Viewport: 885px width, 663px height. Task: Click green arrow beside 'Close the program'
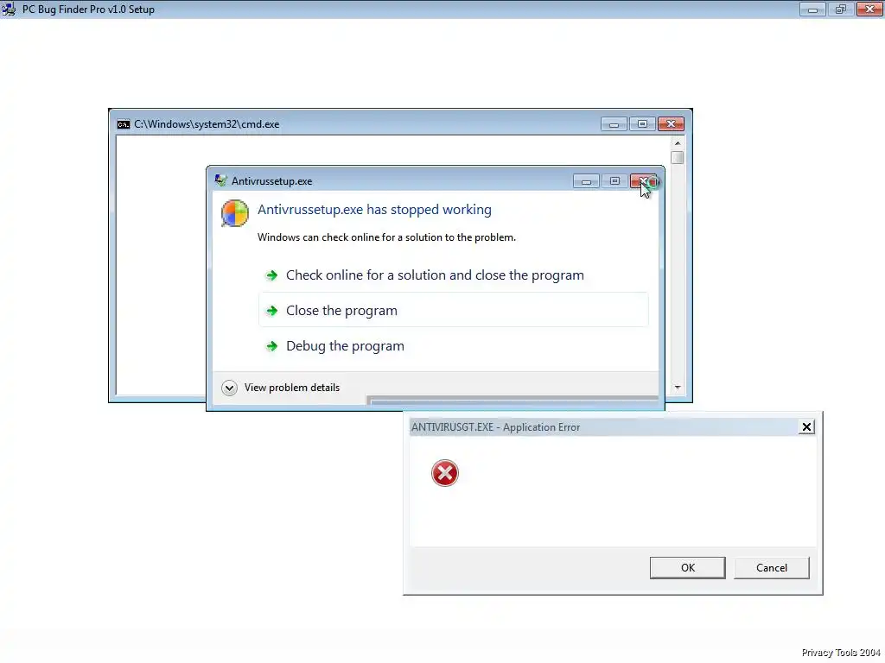[x=271, y=311]
